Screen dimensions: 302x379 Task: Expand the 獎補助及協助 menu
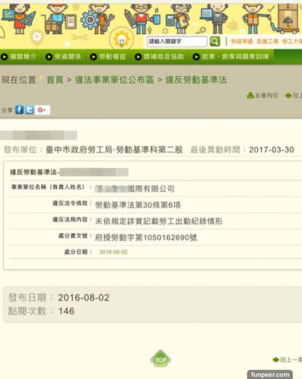click(x=160, y=57)
